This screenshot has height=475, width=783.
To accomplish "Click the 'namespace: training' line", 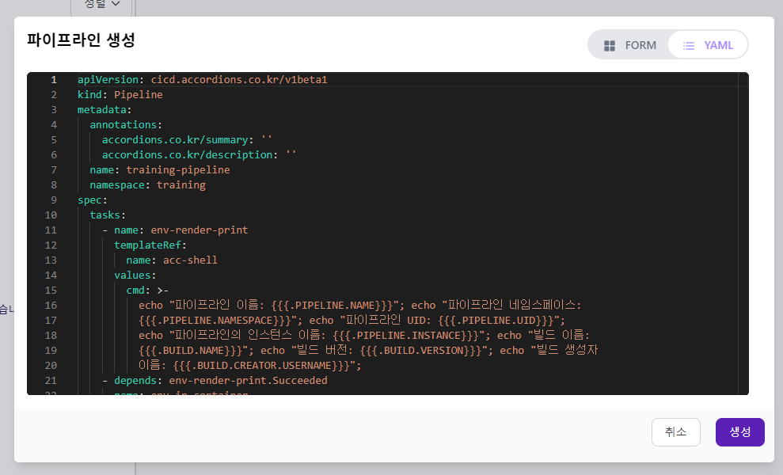I will coord(147,184).
